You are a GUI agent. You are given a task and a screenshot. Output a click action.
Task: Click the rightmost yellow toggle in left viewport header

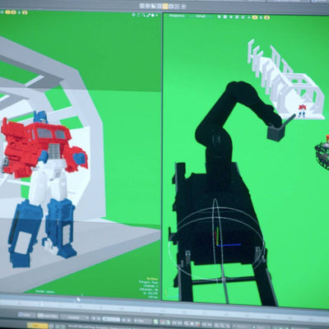coord(25,12)
